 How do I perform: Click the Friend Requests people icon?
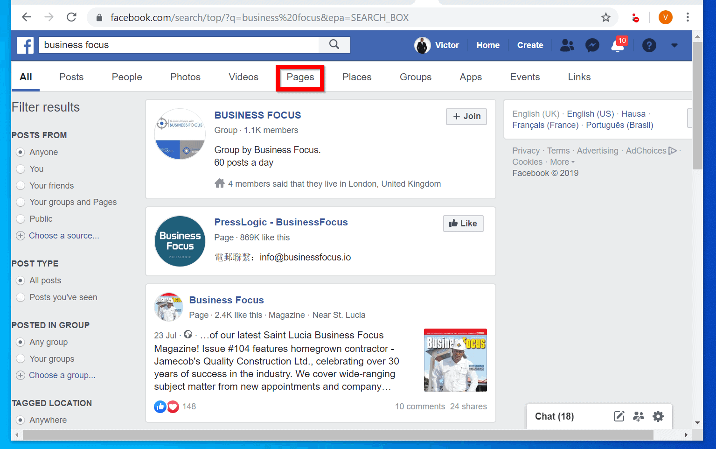tap(567, 45)
